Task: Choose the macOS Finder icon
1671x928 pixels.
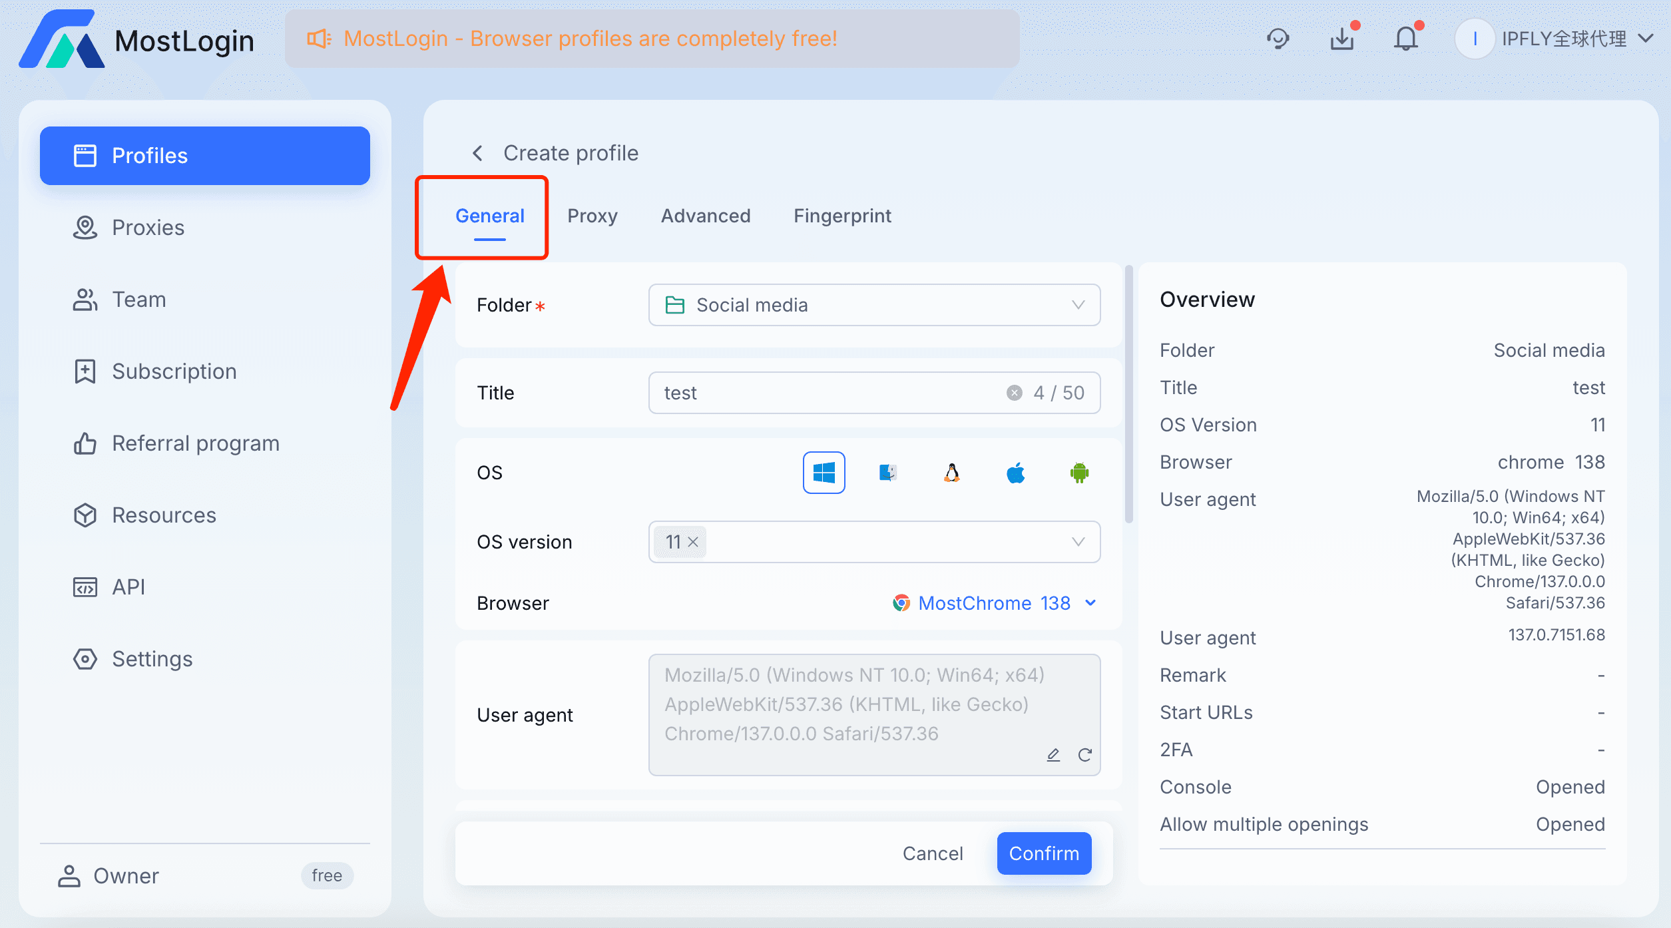Action: tap(887, 473)
